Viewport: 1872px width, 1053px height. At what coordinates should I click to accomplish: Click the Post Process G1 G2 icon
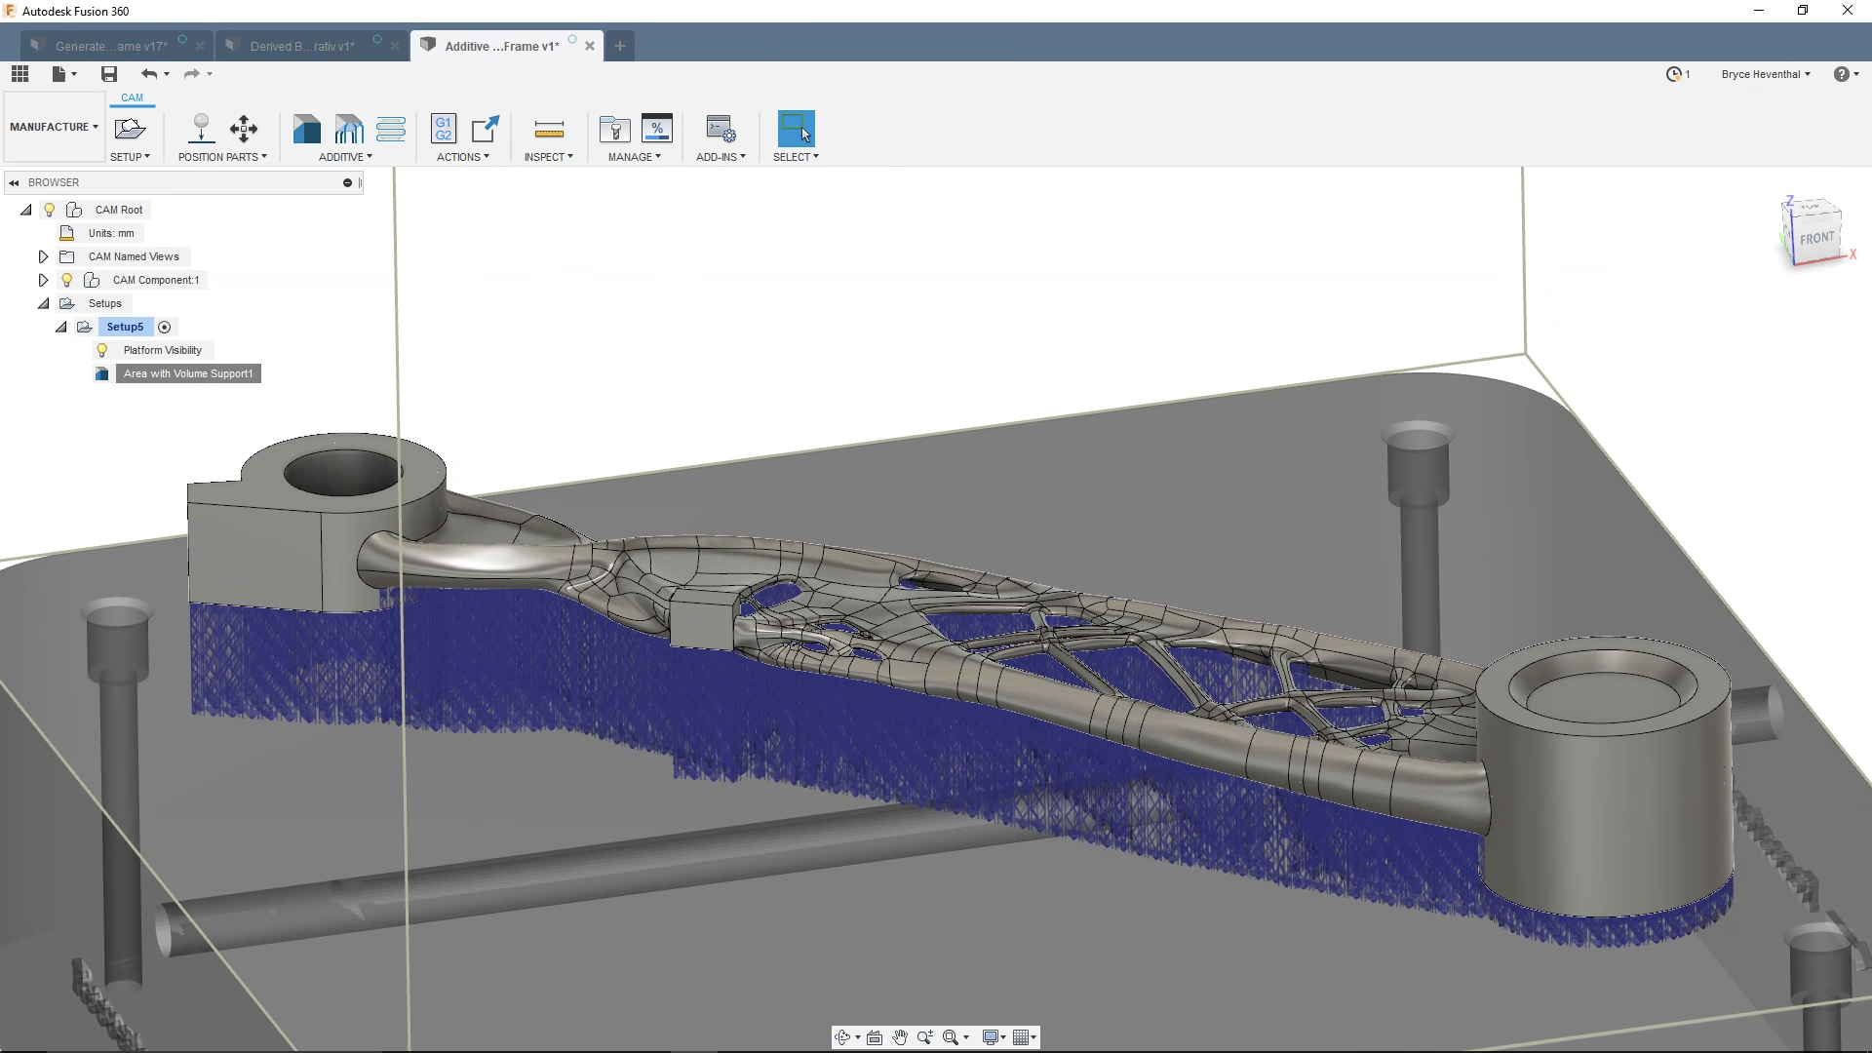tap(444, 129)
